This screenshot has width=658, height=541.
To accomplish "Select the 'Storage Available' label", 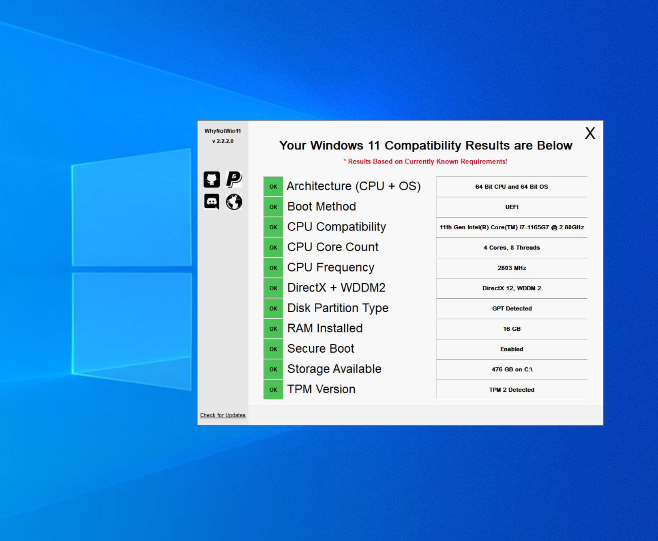I will pyautogui.click(x=334, y=369).
